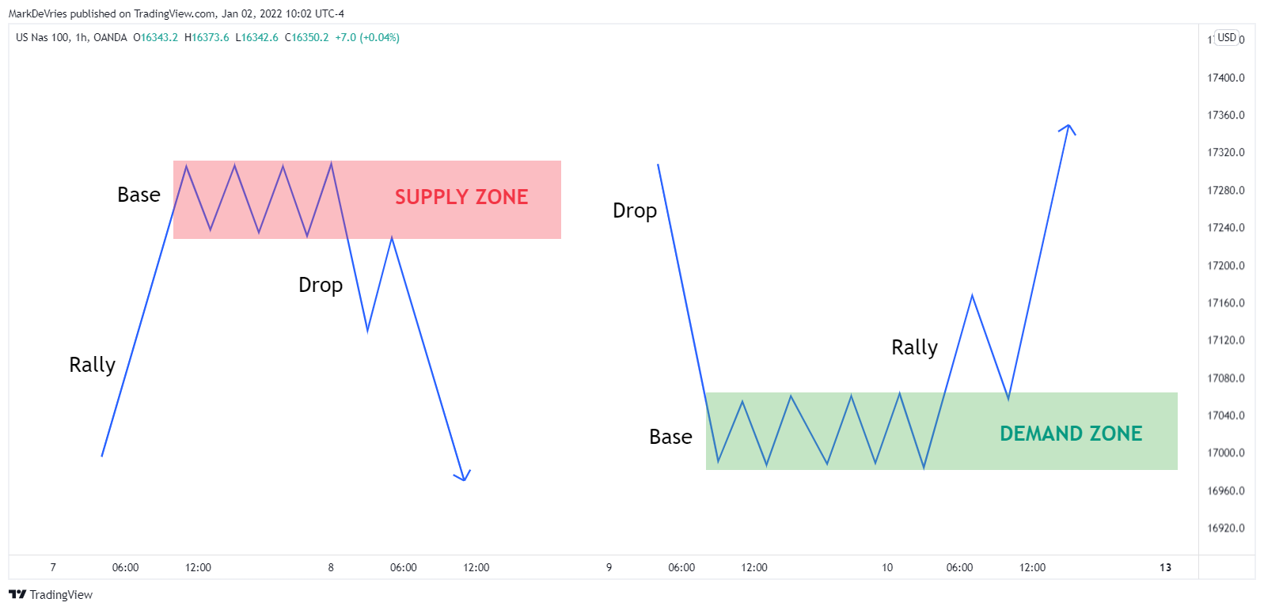
Task: Click the SUPPLY ZONE red text label
Action: (461, 197)
